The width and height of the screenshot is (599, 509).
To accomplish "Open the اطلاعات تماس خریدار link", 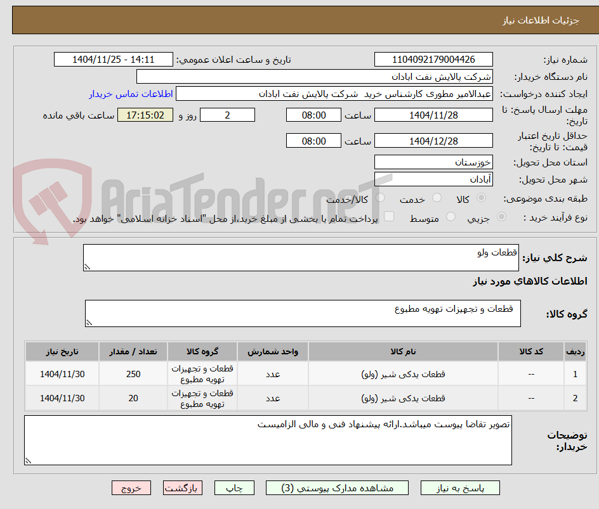I will [131, 94].
